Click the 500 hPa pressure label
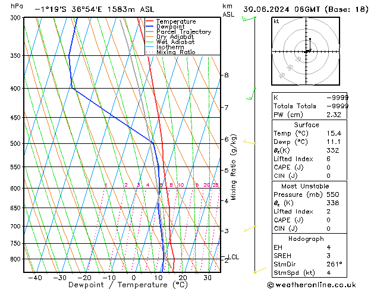 click(17, 143)
